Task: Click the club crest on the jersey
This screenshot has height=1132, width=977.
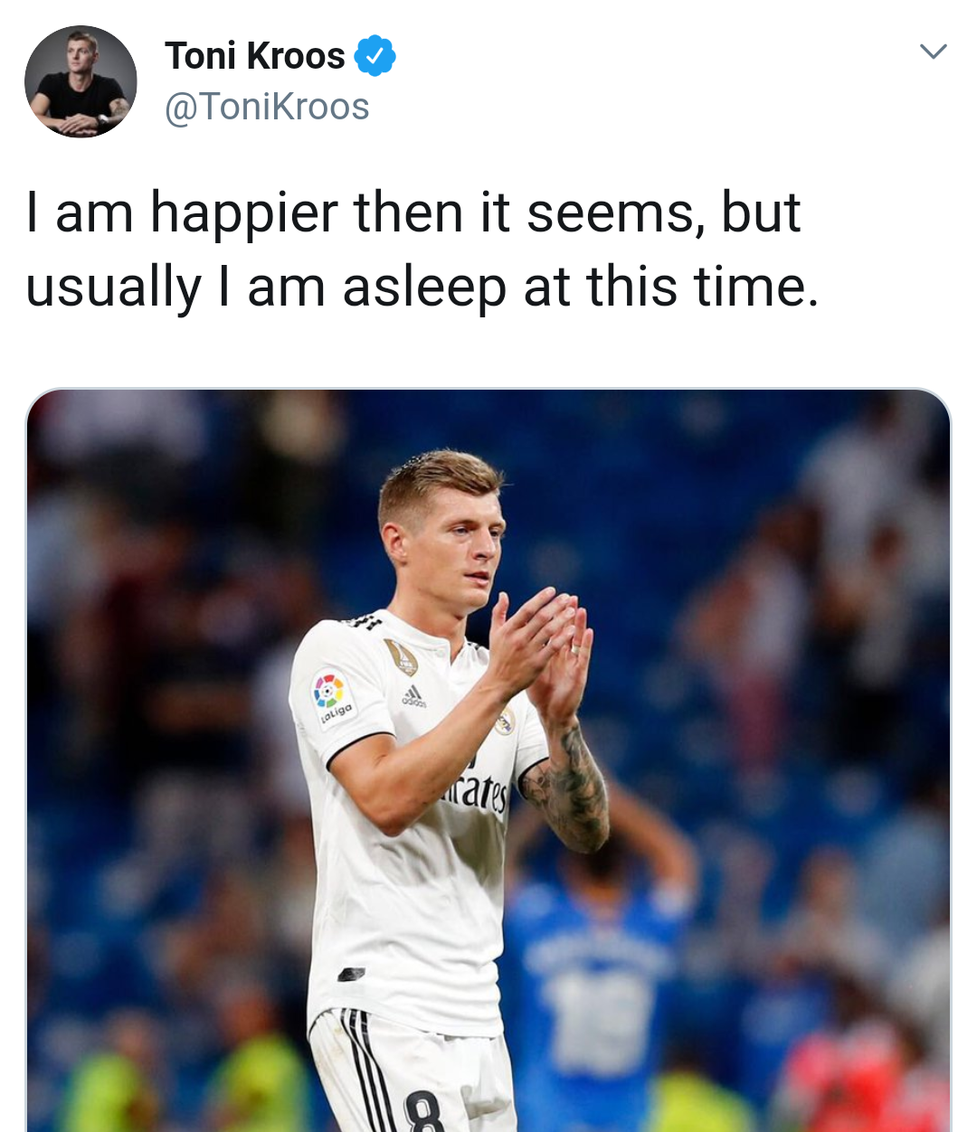Action: tap(505, 721)
